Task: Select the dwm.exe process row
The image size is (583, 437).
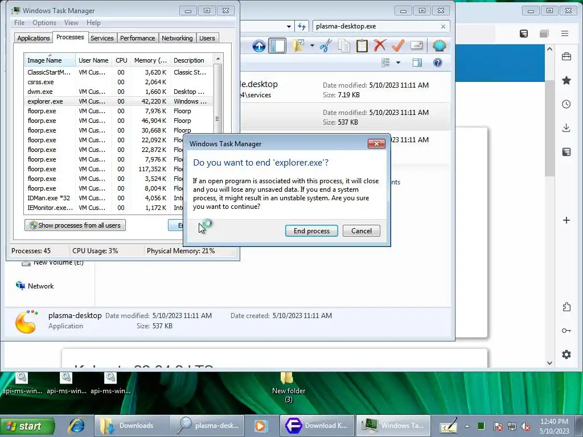Action: pos(119,92)
